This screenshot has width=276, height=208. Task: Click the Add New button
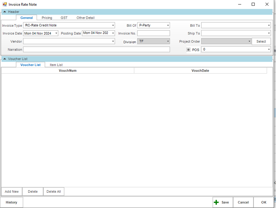(12, 192)
